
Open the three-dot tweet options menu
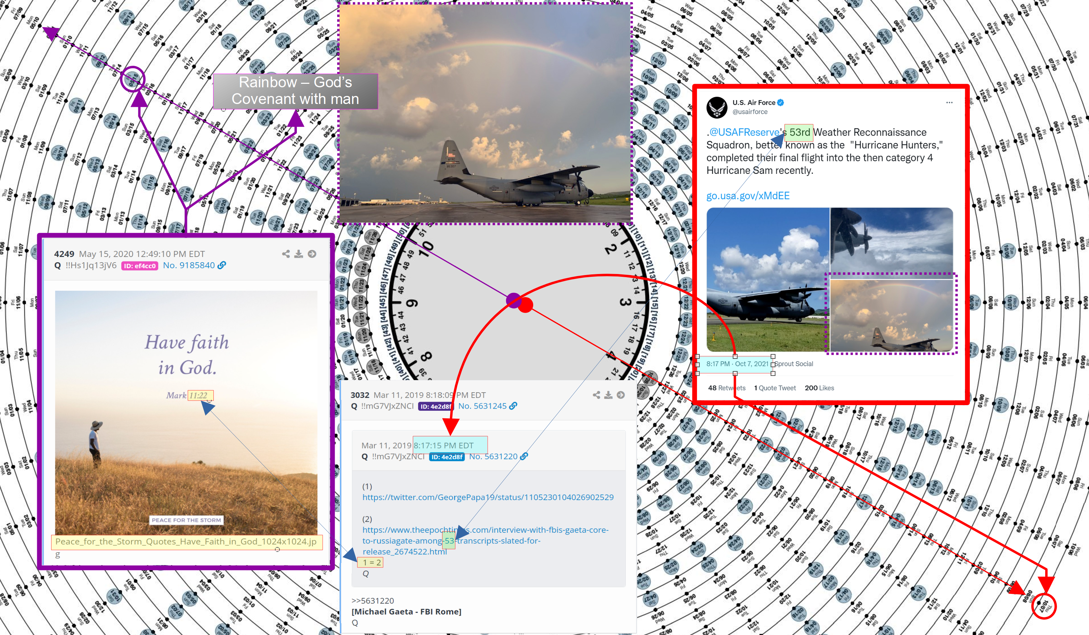[x=949, y=103]
